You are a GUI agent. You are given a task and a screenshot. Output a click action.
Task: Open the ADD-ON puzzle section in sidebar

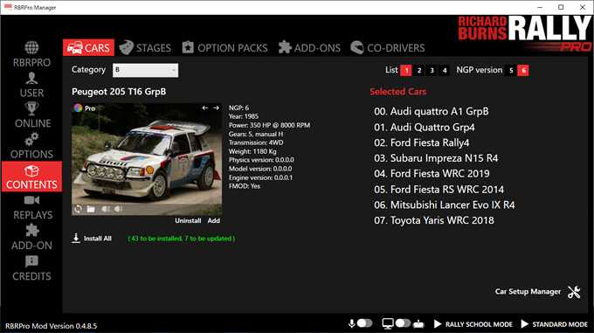(31, 238)
